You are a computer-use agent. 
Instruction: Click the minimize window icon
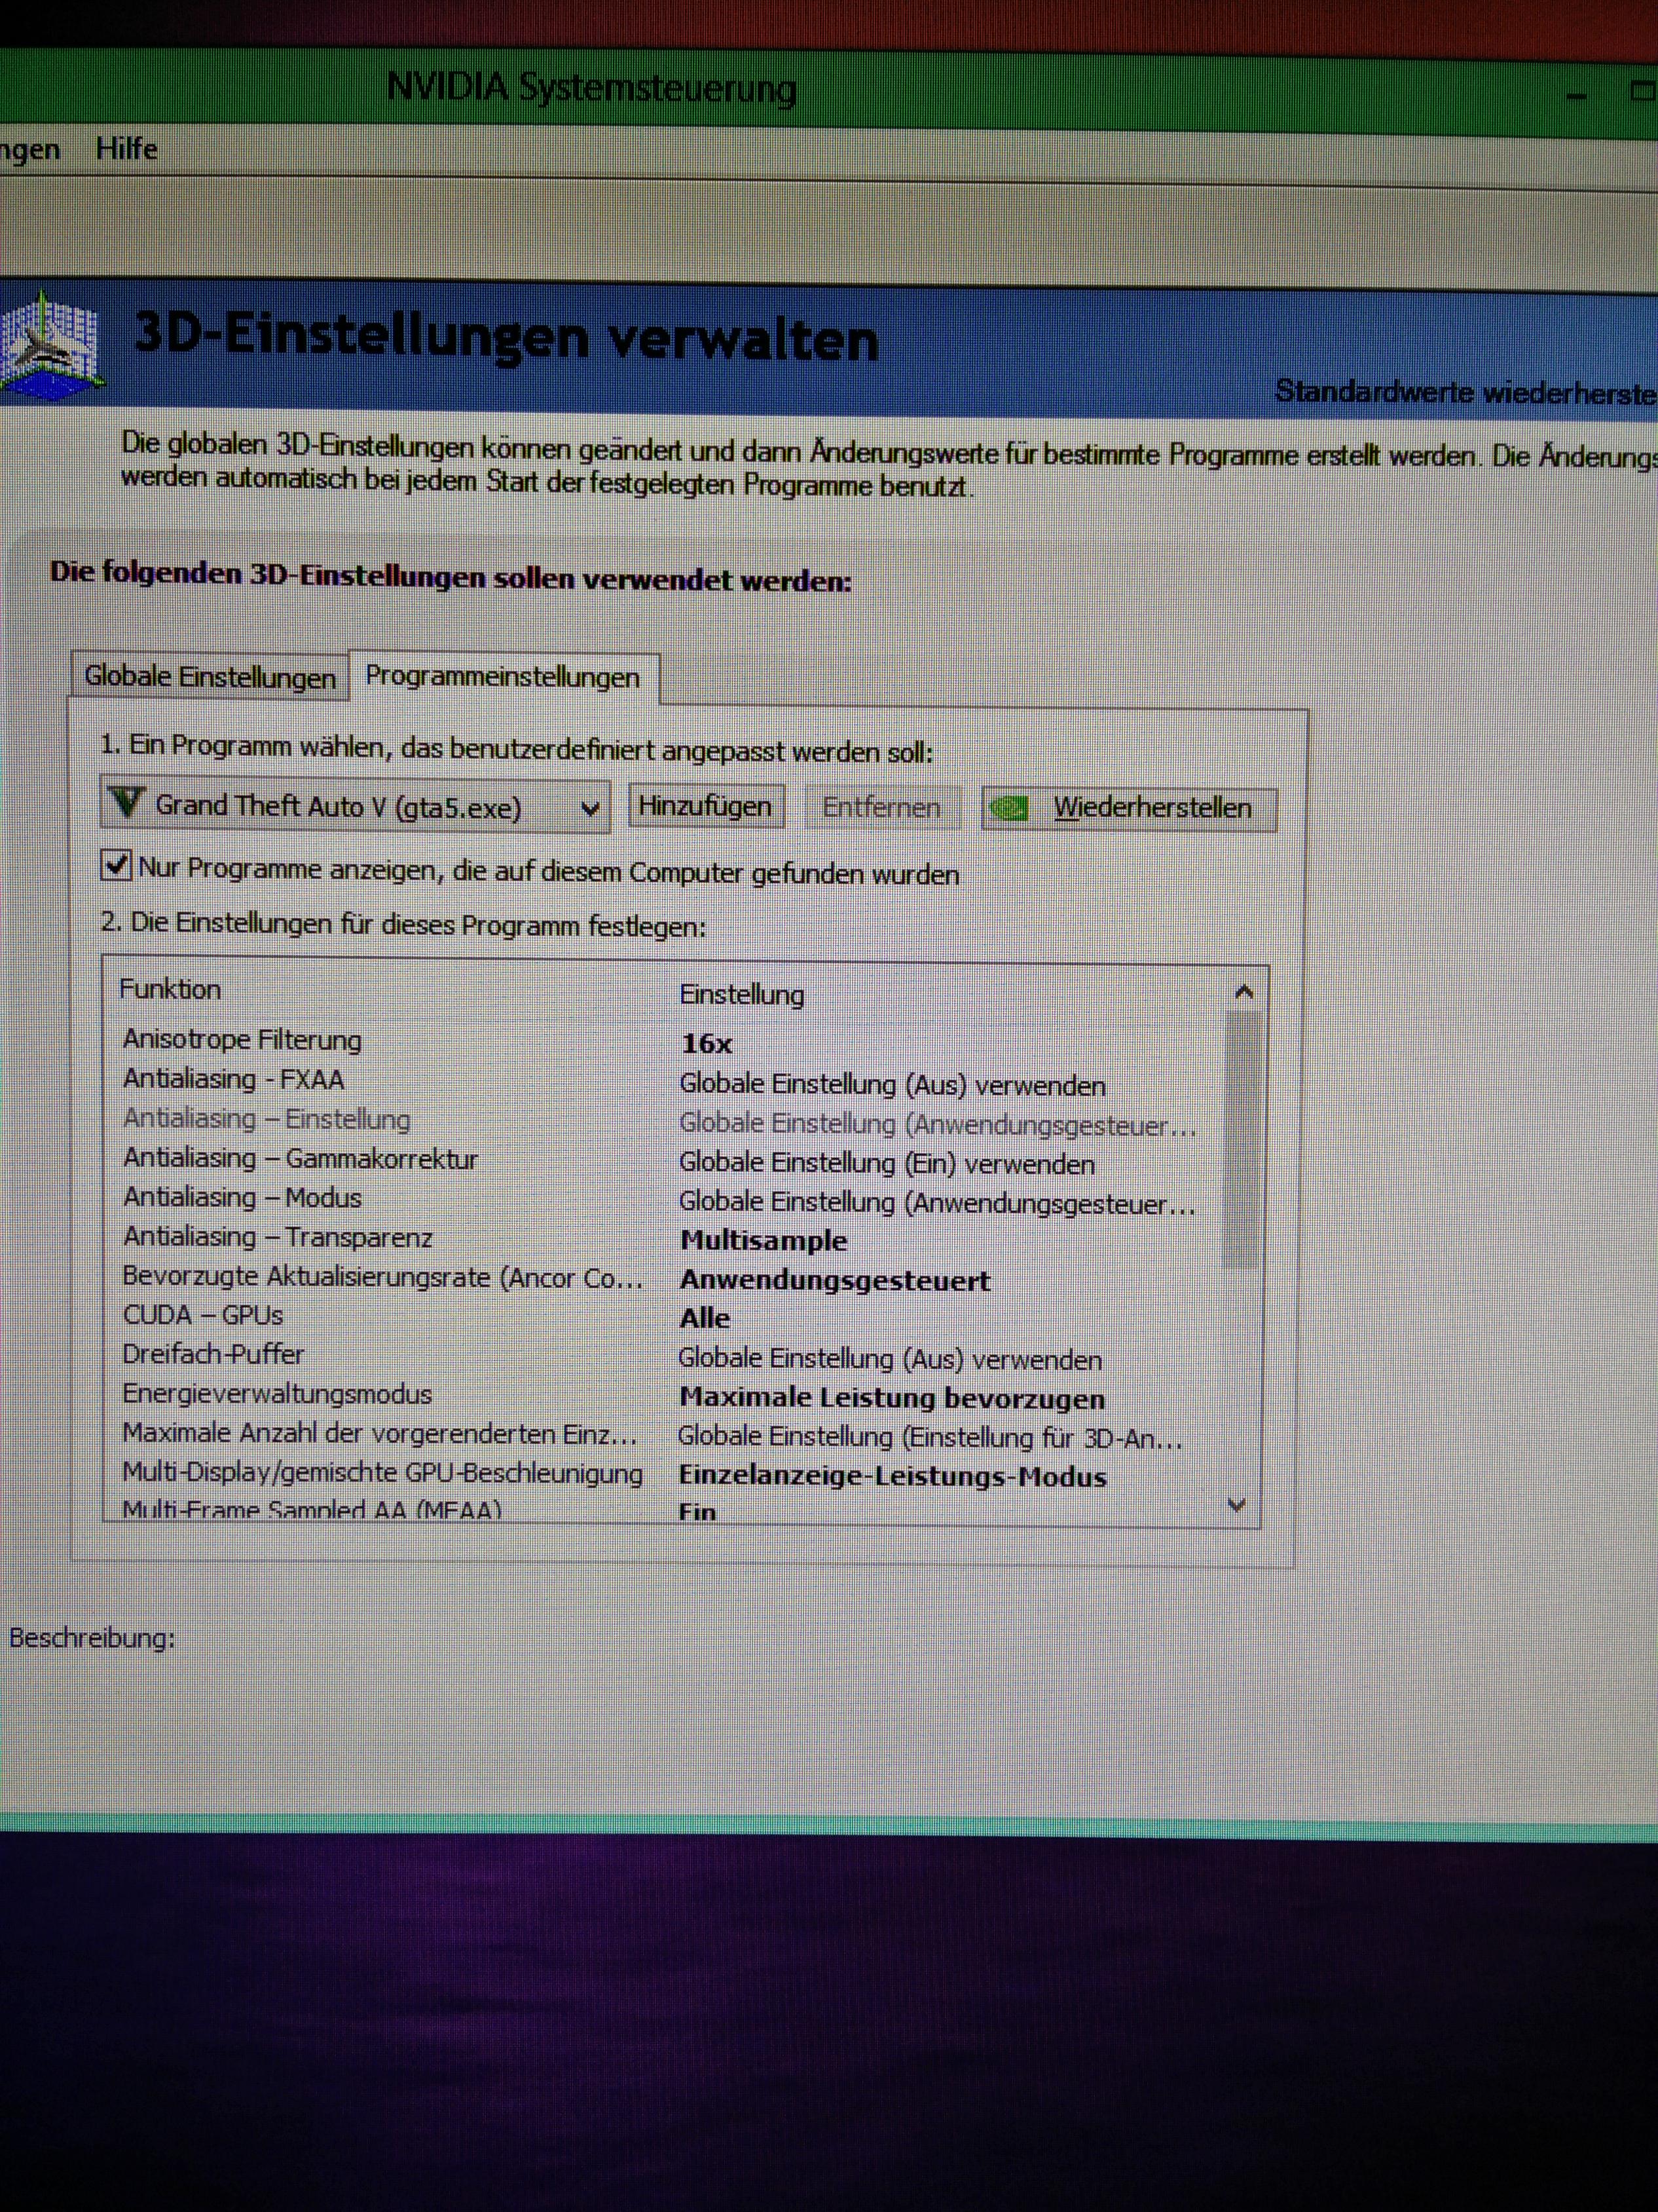1576,96
